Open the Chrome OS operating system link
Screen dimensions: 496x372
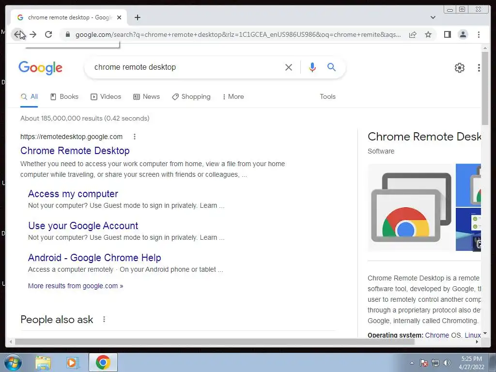(443, 335)
